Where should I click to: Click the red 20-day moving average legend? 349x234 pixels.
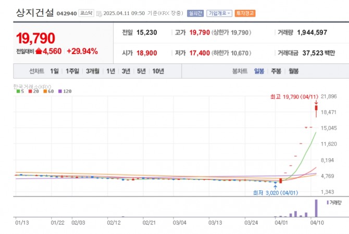pos(34,92)
